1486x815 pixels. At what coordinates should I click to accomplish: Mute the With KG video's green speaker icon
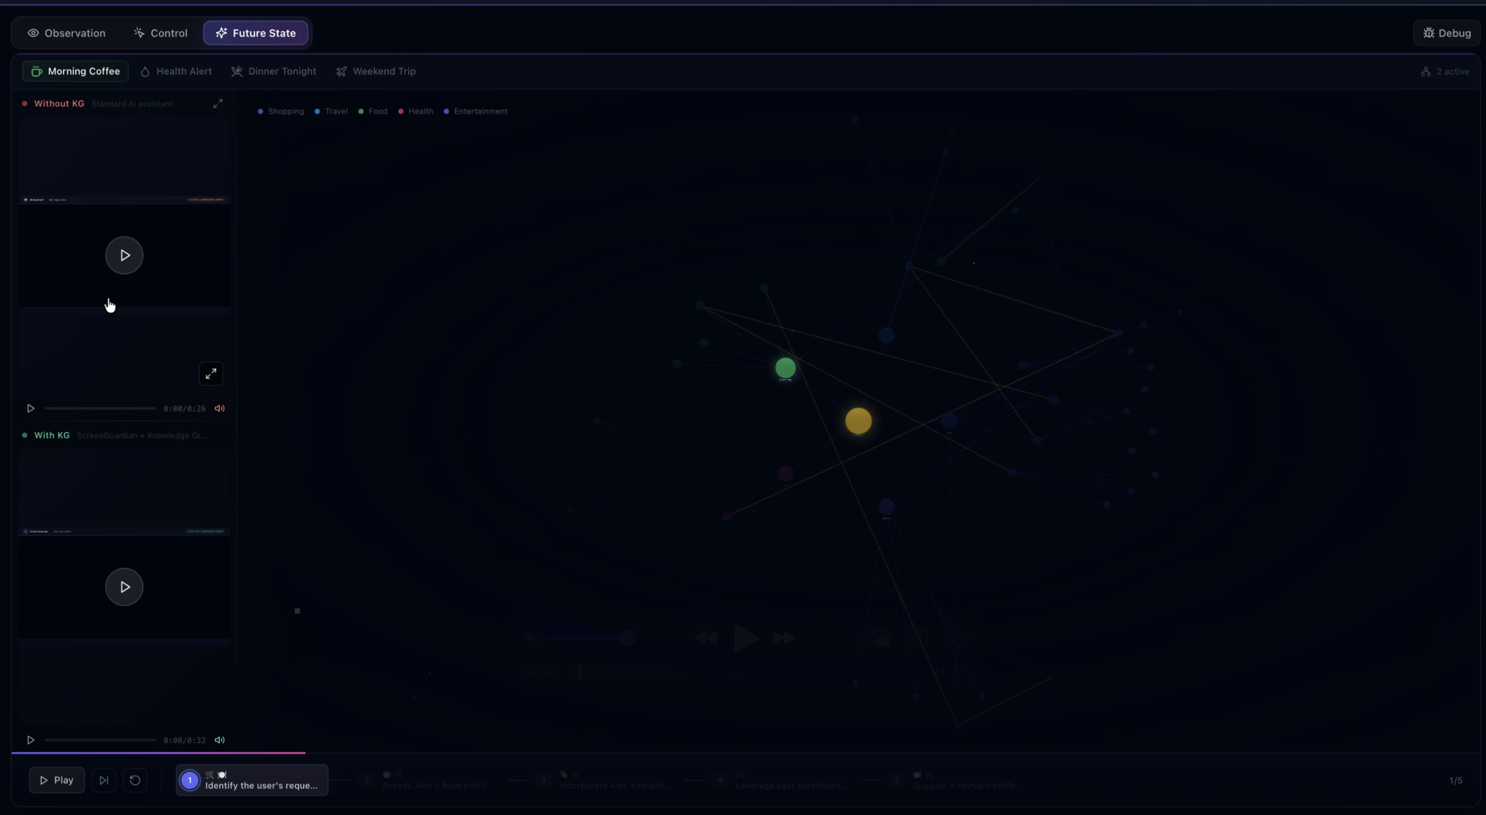tap(220, 740)
